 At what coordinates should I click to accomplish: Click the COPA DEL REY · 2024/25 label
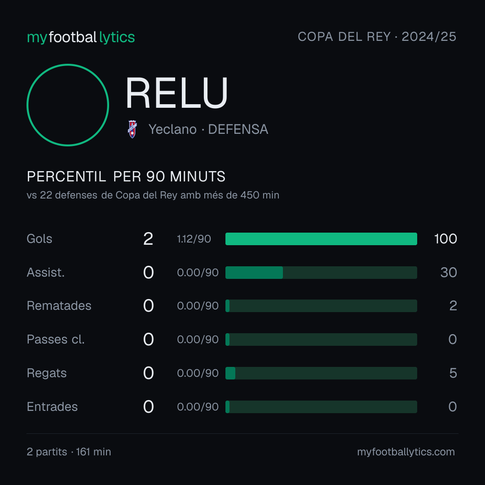377,37
